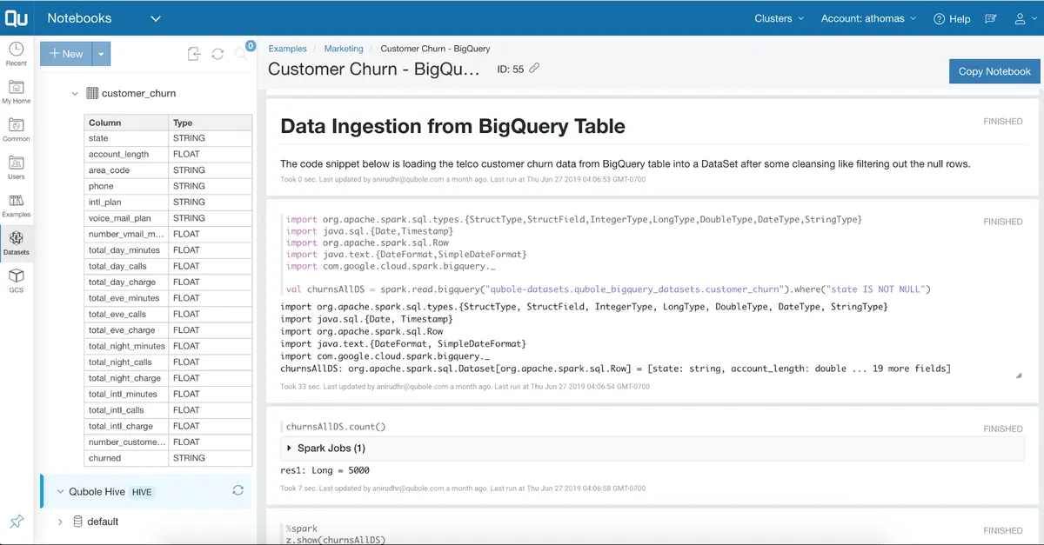Screen dimensions: 1044x545
Task: Select the Datasets sidebar section
Action: pos(17,243)
